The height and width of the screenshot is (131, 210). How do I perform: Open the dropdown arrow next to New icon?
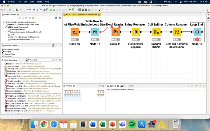[4, 10]
